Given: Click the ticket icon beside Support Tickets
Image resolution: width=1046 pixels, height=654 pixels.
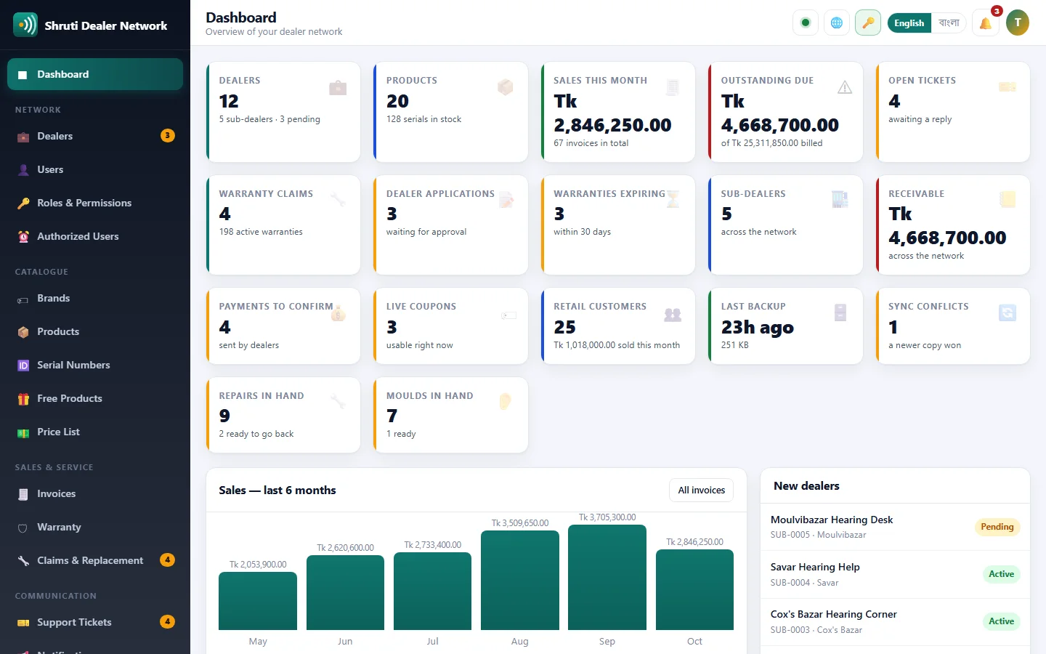Looking at the screenshot, I should 23,623.
